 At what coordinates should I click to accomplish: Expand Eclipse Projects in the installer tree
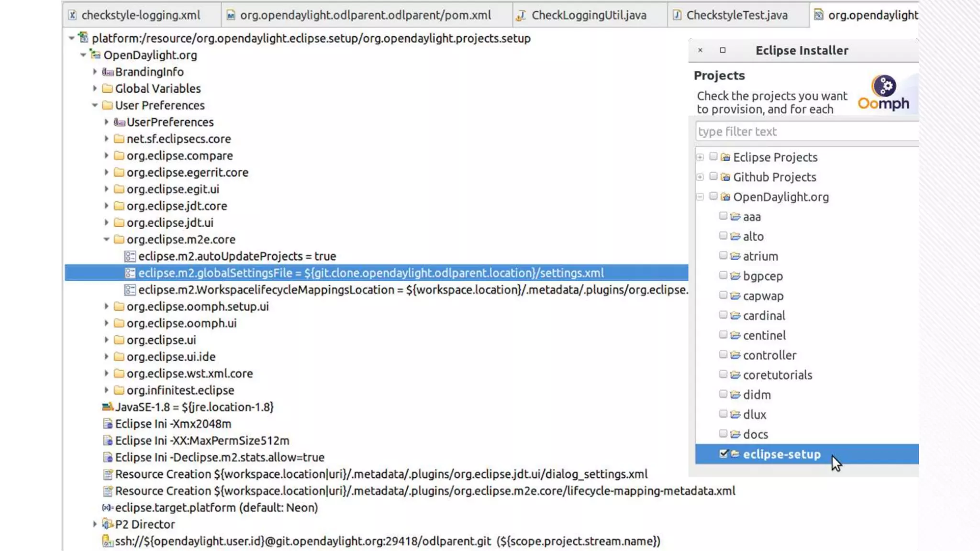click(x=700, y=157)
